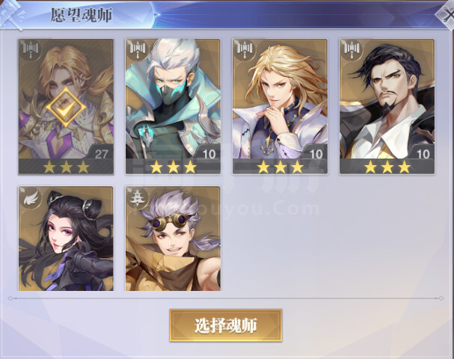Image resolution: width=454 pixels, height=359 pixels.
Task: Click the 选择魂师 confirm button
Action: coord(226,325)
